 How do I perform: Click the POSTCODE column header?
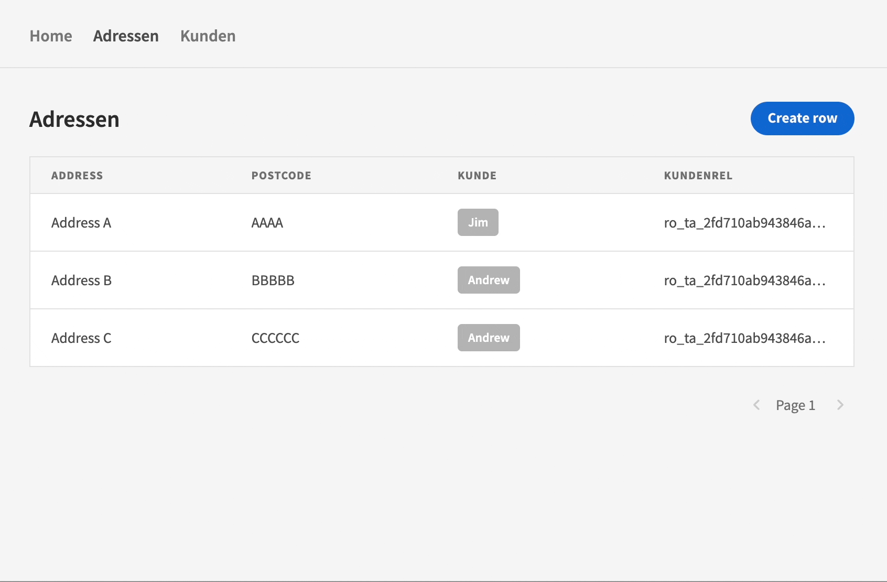[x=281, y=175]
